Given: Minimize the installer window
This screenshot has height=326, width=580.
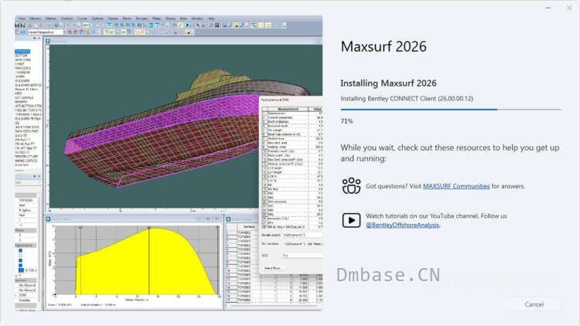Looking at the screenshot, I should [548, 8].
